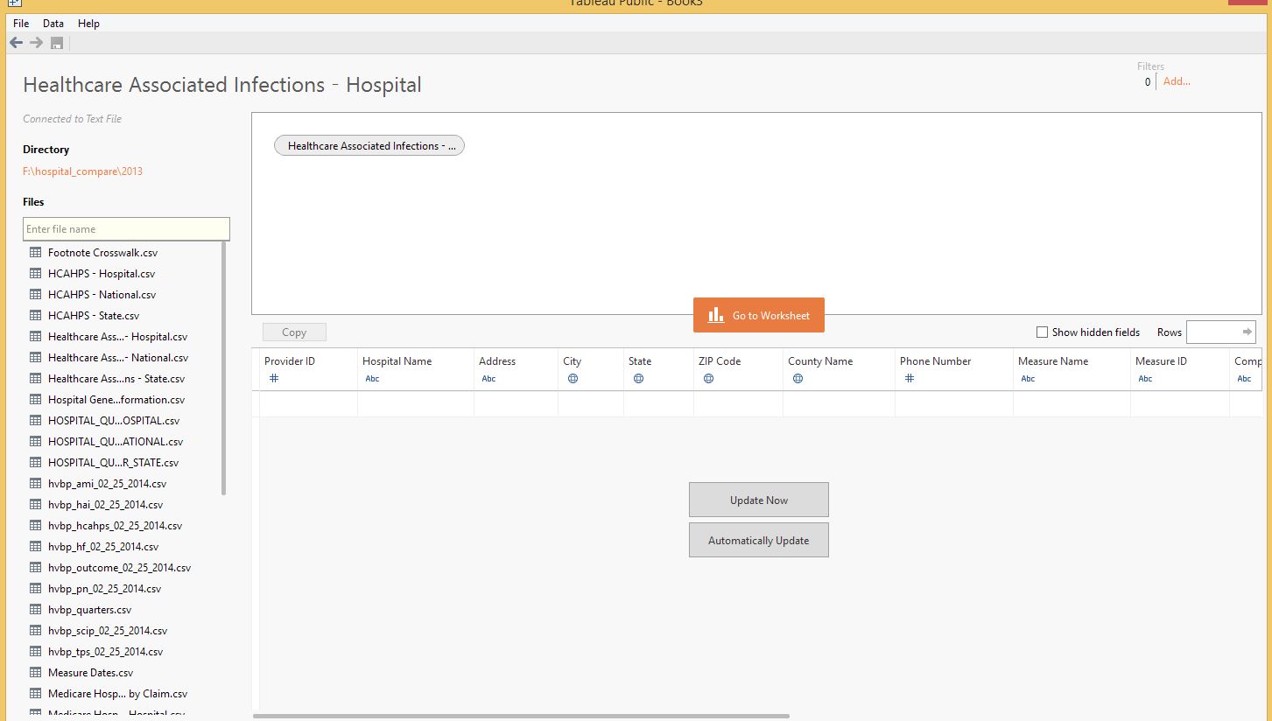Click the number type icon under Phone Number
Image resolution: width=1272 pixels, height=721 pixels.
(x=909, y=378)
